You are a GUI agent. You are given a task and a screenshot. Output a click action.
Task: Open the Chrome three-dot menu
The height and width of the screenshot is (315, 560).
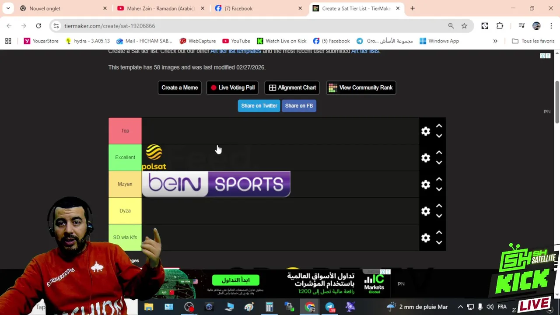pos(550,26)
